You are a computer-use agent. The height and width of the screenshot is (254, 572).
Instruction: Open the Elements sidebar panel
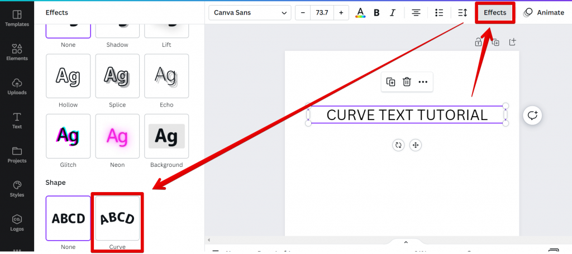coord(17,52)
